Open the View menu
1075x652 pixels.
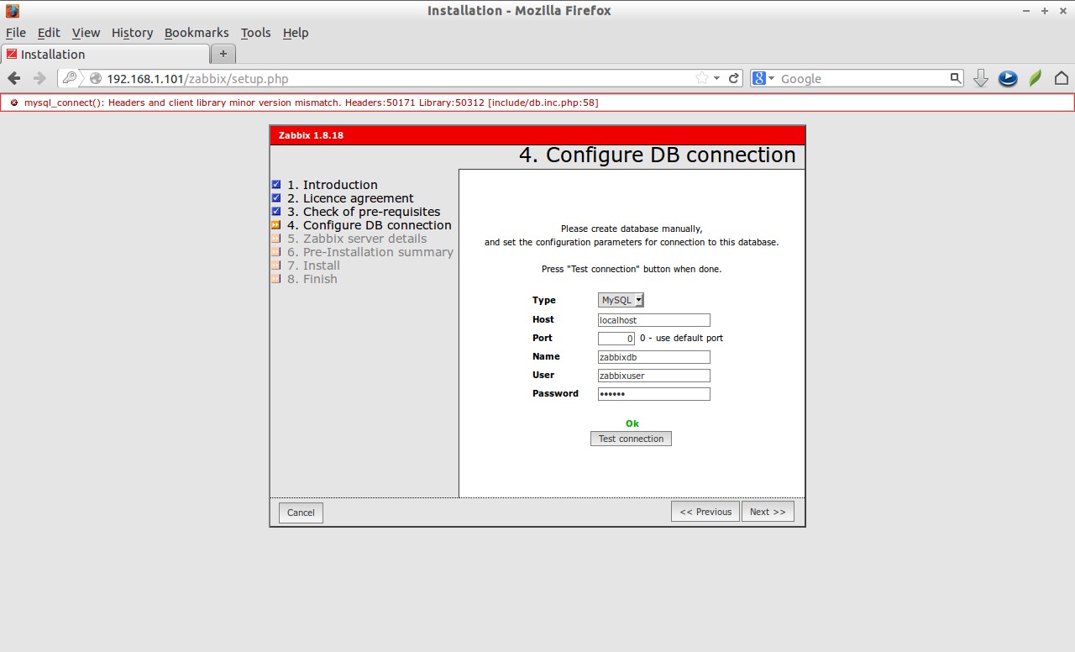[86, 33]
